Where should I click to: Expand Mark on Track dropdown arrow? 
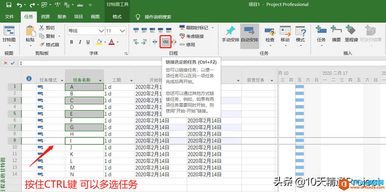213,28
